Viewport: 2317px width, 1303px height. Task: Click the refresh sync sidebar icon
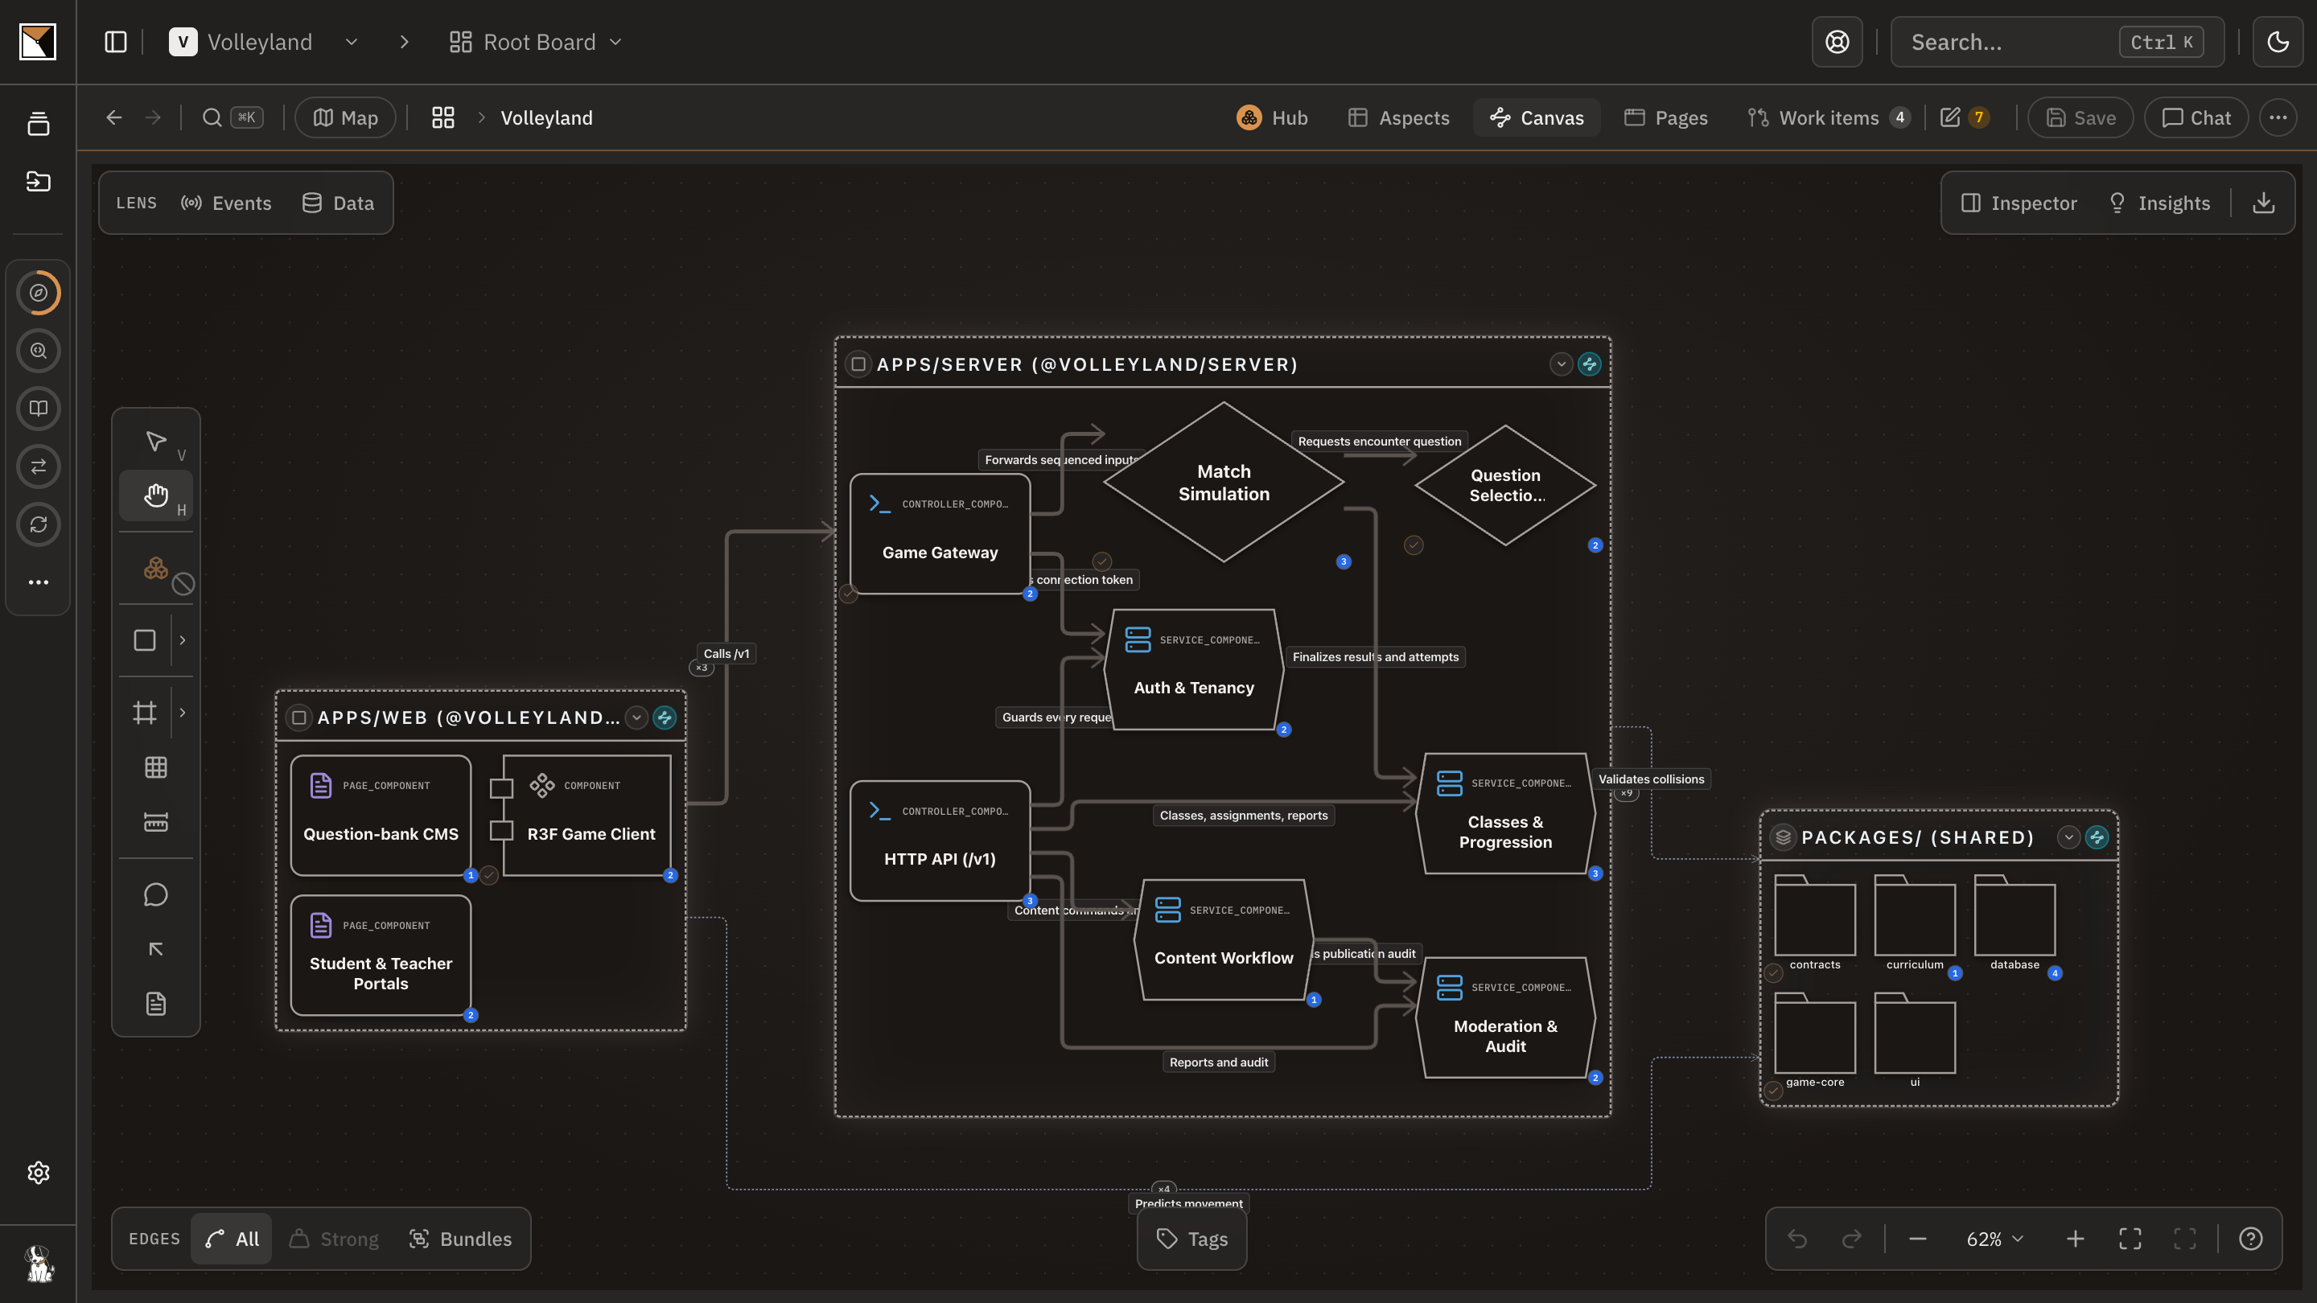pyautogui.click(x=39, y=524)
